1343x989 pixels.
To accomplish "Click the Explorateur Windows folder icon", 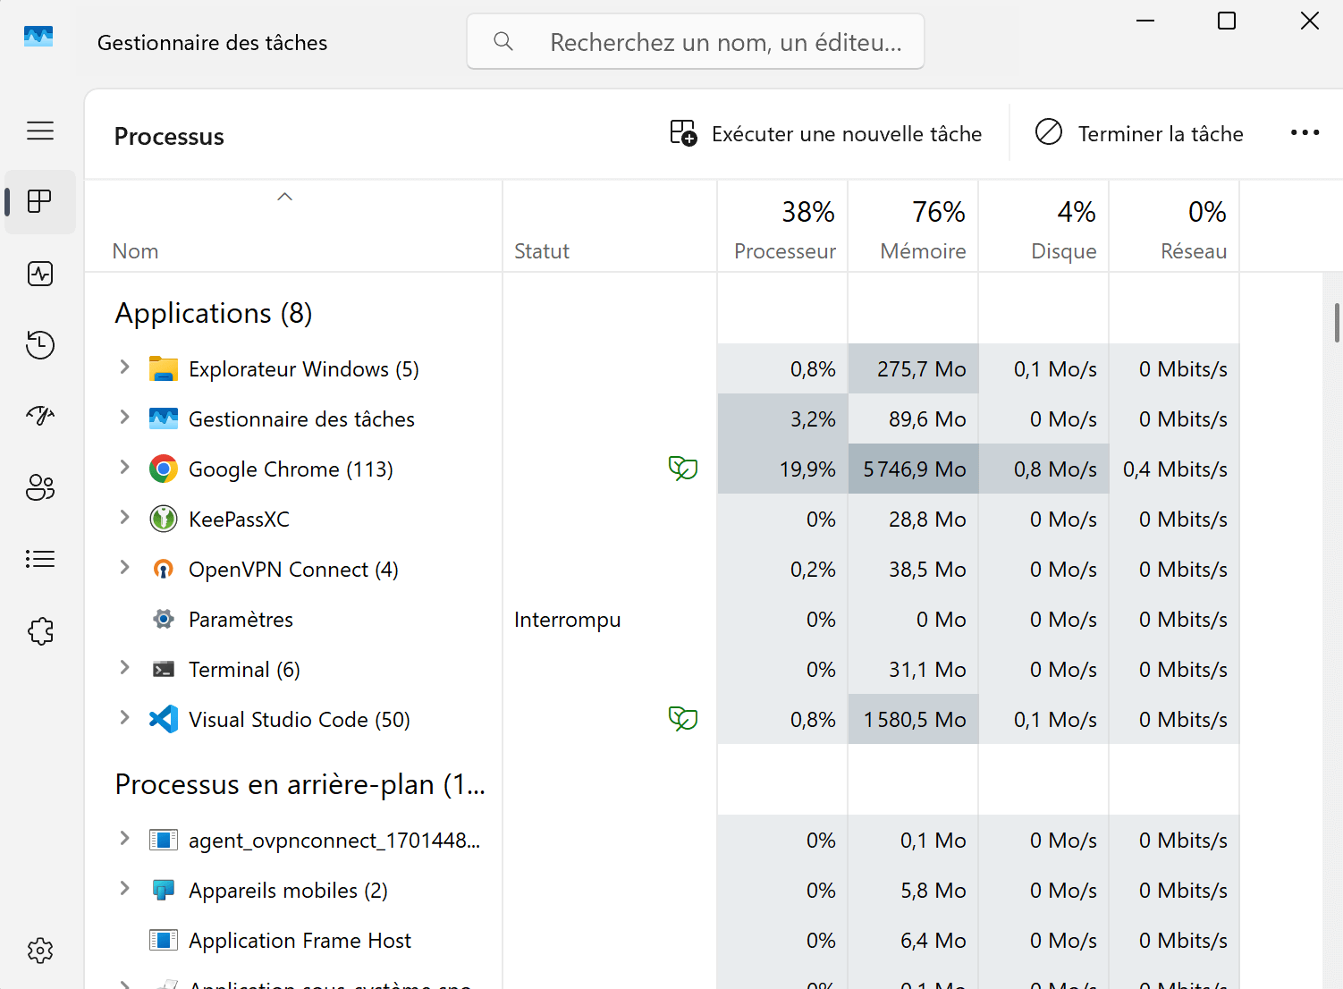I will [x=164, y=369].
